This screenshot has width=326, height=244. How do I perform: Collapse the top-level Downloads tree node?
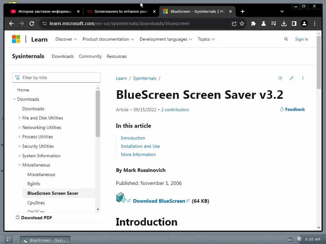(14, 99)
